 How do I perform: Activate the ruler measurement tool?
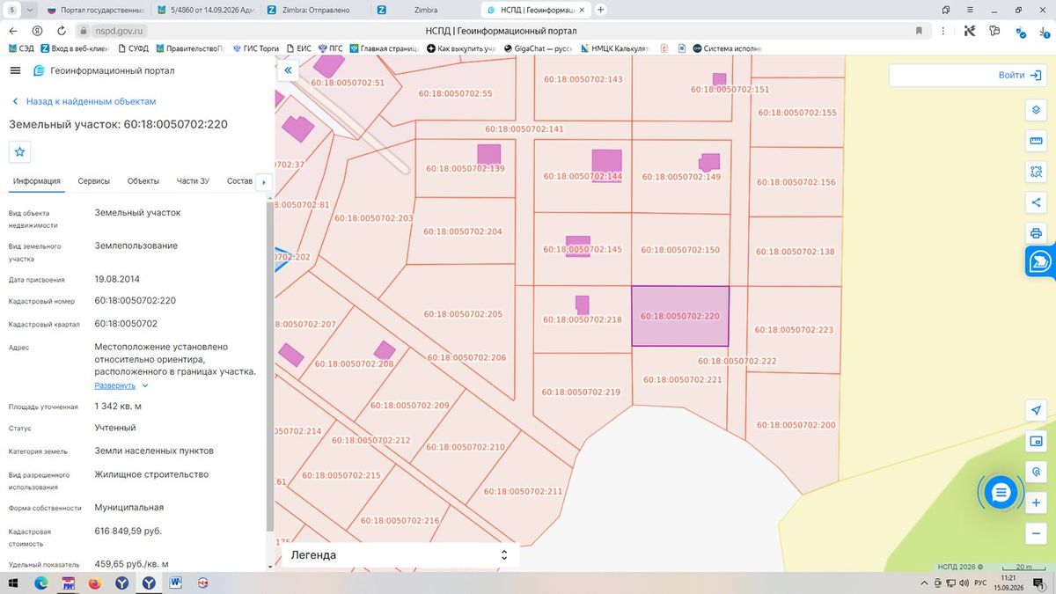pyautogui.click(x=1036, y=141)
